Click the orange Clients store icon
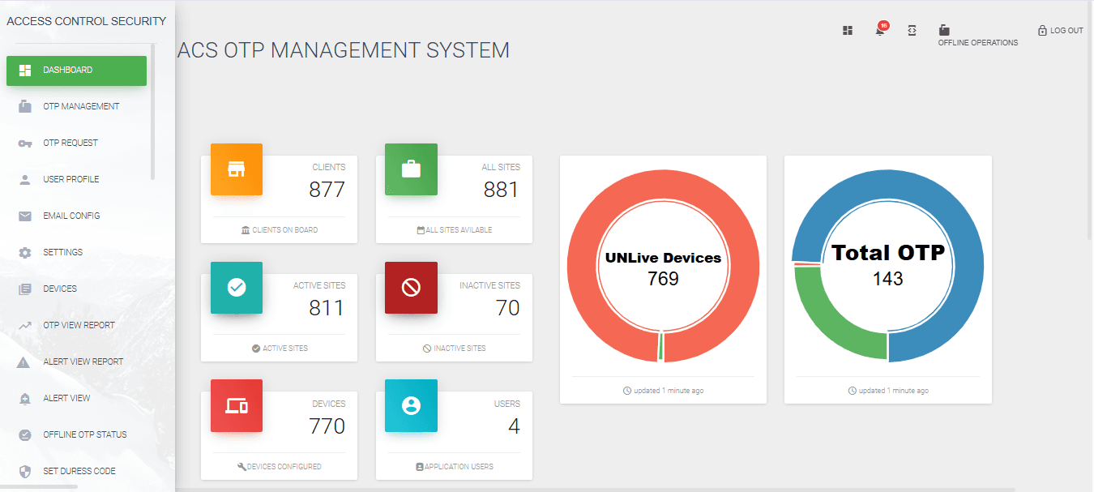Viewport: 1094px width, 492px height. 236,169
